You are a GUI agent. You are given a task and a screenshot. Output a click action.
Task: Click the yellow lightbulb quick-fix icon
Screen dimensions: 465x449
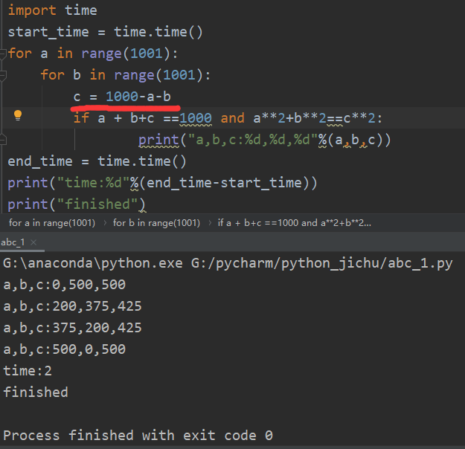tap(18, 115)
